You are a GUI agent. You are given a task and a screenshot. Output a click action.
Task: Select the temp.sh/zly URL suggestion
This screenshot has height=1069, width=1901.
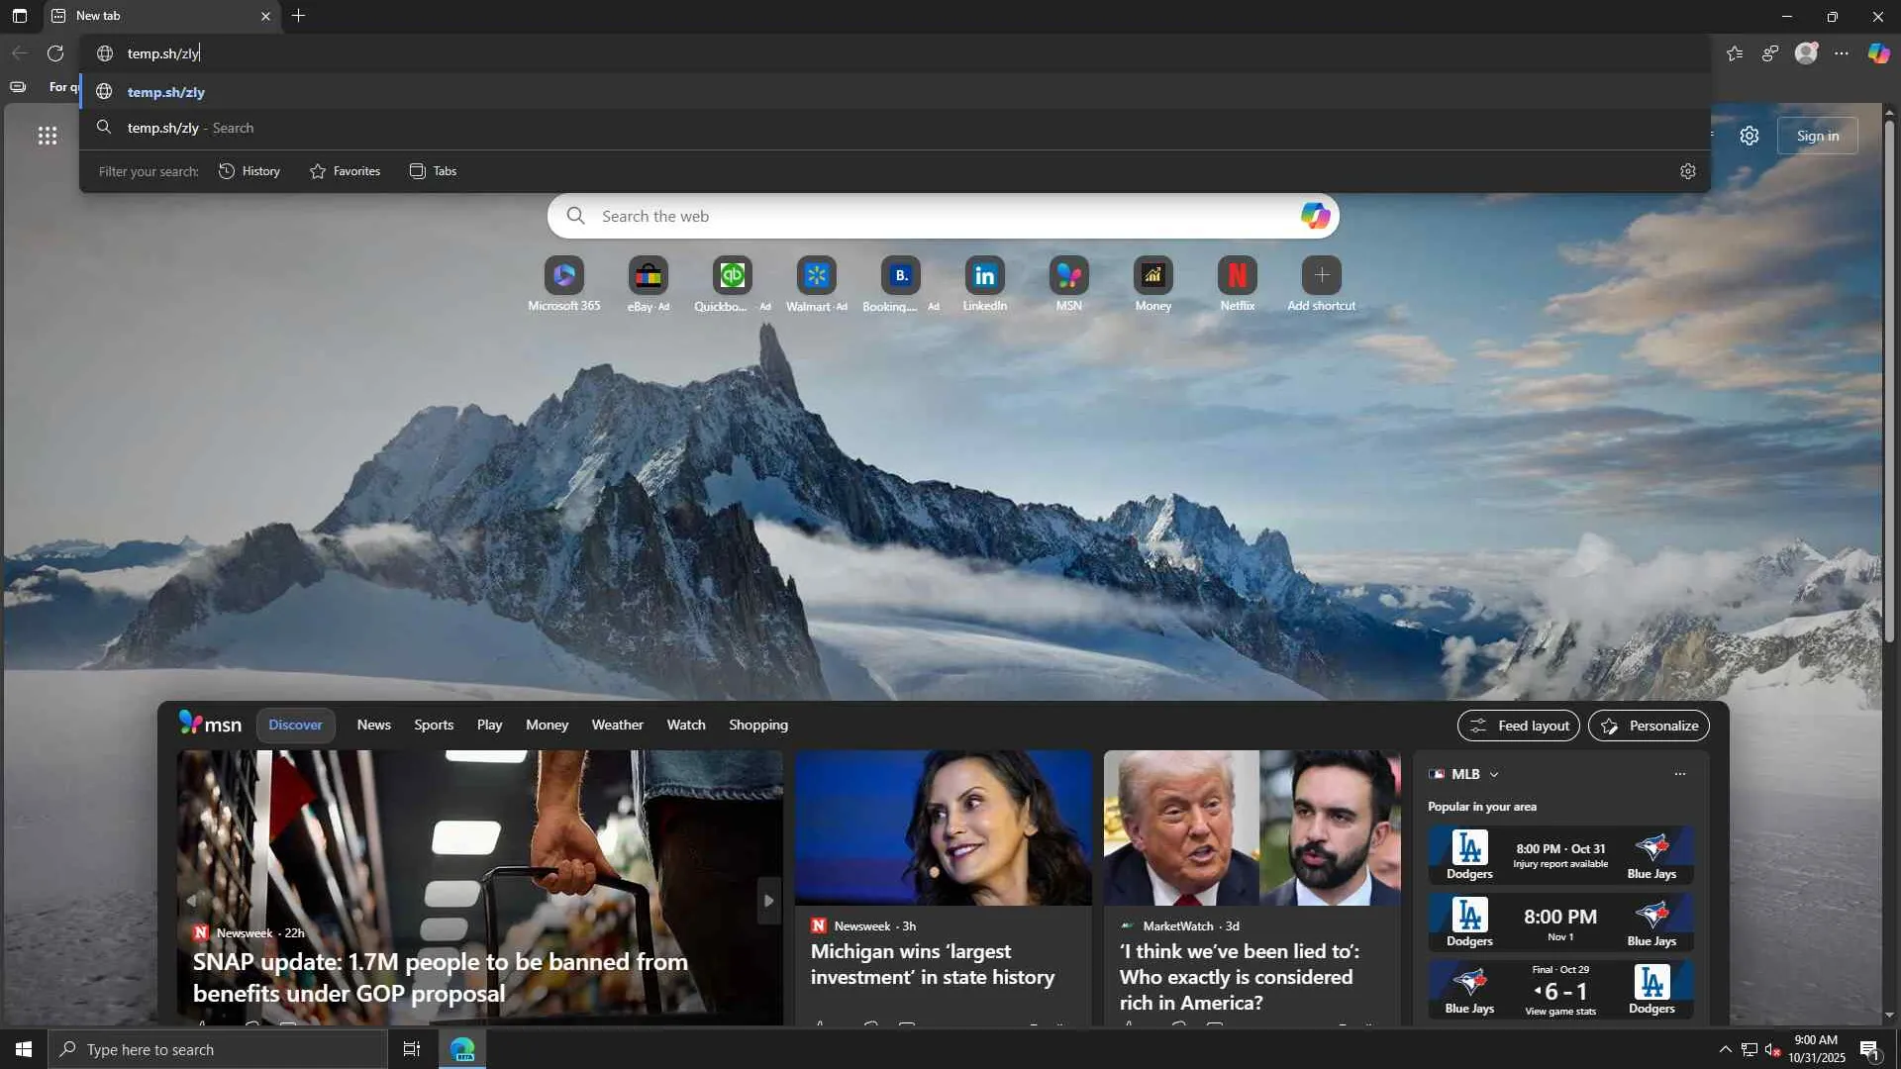coord(166,92)
